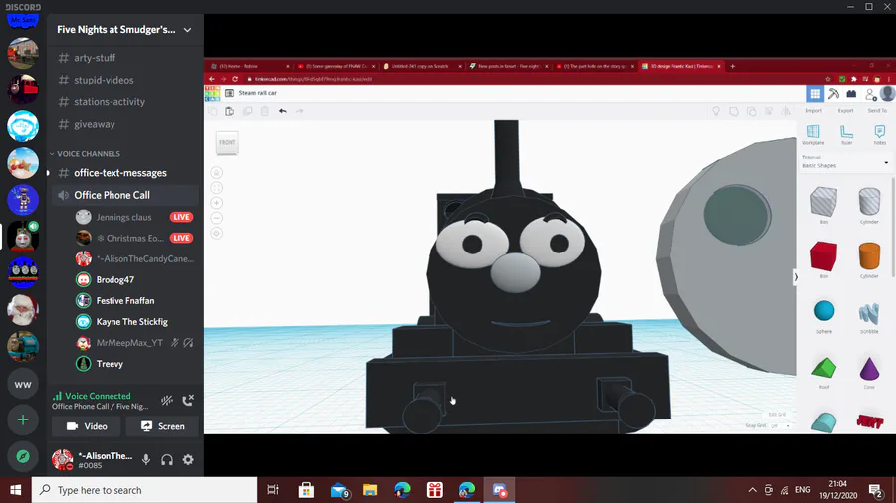The height and width of the screenshot is (503, 896).
Task: Click the FRONT view cube
Action: coord(227,142)
